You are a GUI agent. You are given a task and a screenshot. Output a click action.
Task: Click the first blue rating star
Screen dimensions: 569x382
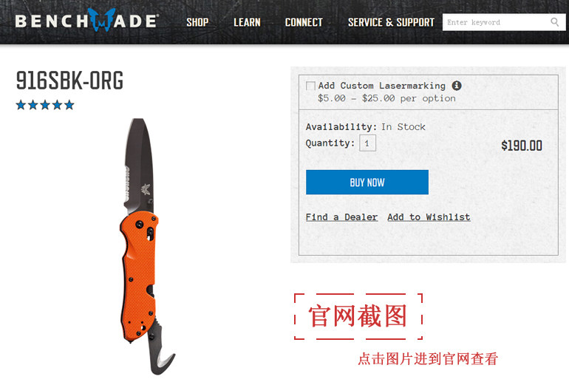click(21, 105)
